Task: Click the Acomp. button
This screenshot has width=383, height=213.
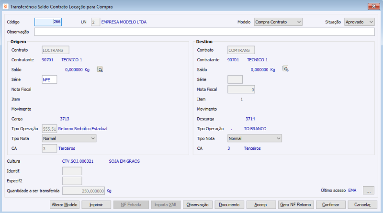Action: click(x=261, y=205)
